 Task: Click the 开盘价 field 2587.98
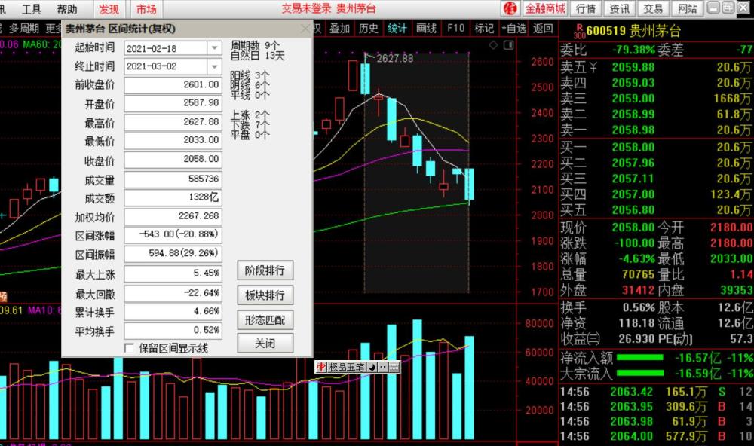(x=173, y=103)
